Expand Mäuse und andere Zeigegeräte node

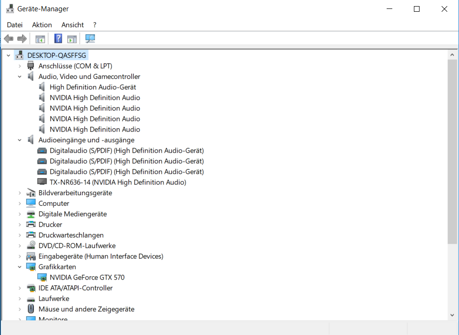(x=20, y=309)
